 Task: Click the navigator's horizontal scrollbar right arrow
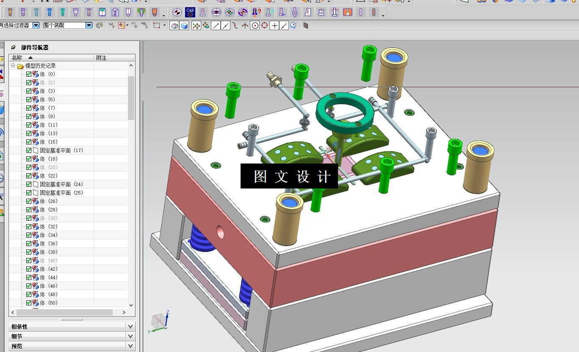tap(124, 313)
